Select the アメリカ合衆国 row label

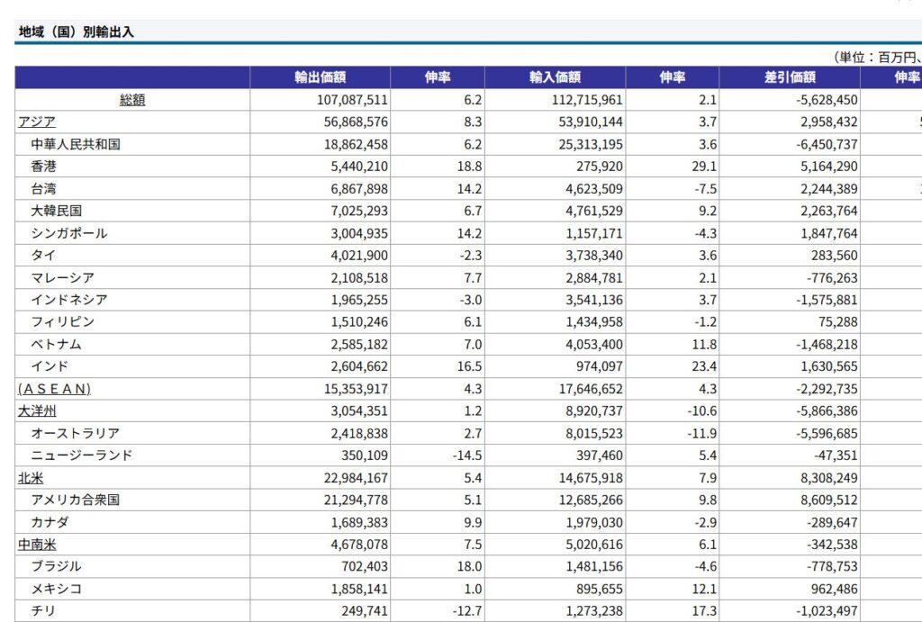pos(76,500)
